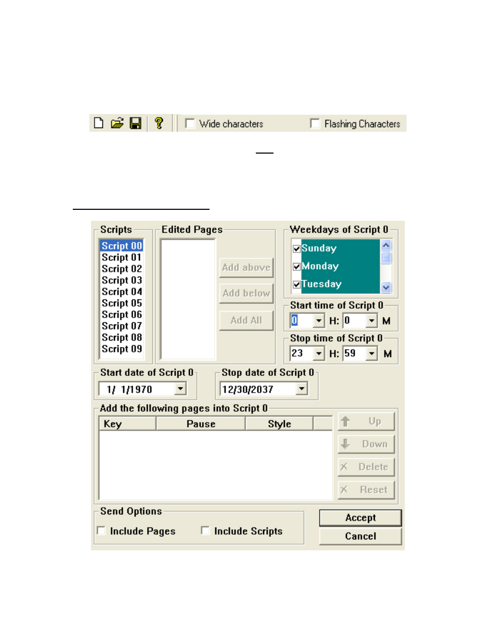
Task: Open the Start date dropdown
Action: coord(180,389)
